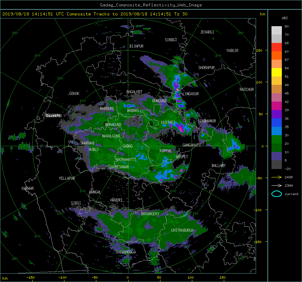Click the yellow 24SR arrow legend icon
Image resolution: width=302 pixels, height=282 pixels.
point(276,177)
